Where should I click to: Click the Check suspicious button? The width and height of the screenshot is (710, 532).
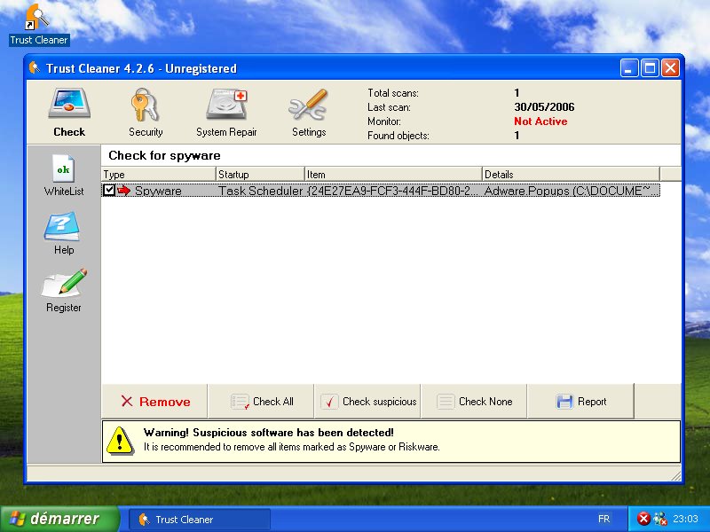[x=367, y=402]
